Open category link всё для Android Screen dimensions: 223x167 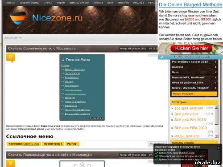(x=189, y=108)
